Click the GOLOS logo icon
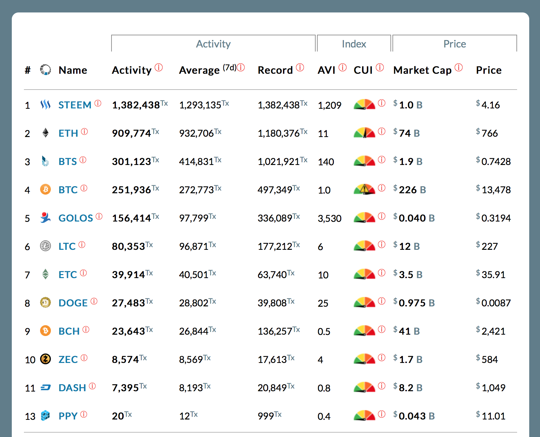The height and width of the screenshot is (437, 540). pos(45,217)
